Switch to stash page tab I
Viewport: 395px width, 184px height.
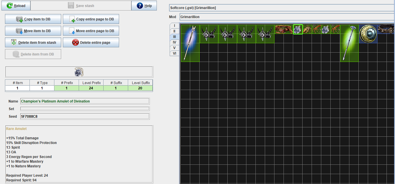(174, 26)
